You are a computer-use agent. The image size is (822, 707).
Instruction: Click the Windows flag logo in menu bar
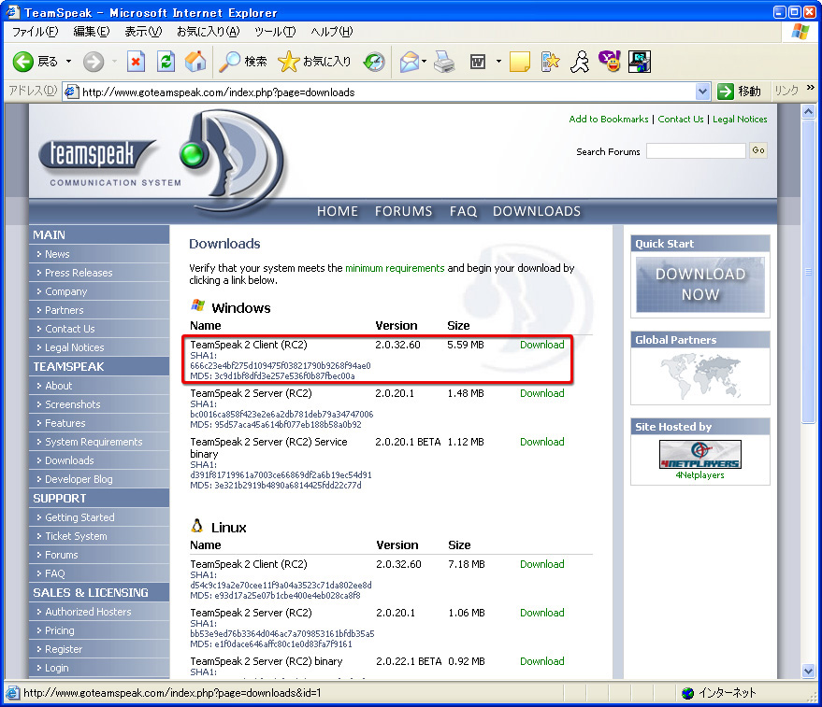(x=800, y=32)
